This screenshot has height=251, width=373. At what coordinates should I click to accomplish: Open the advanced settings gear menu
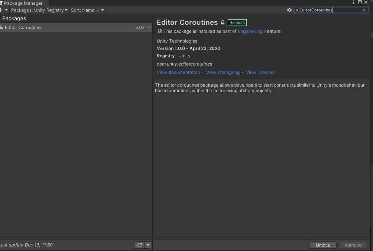coord(289,10)
